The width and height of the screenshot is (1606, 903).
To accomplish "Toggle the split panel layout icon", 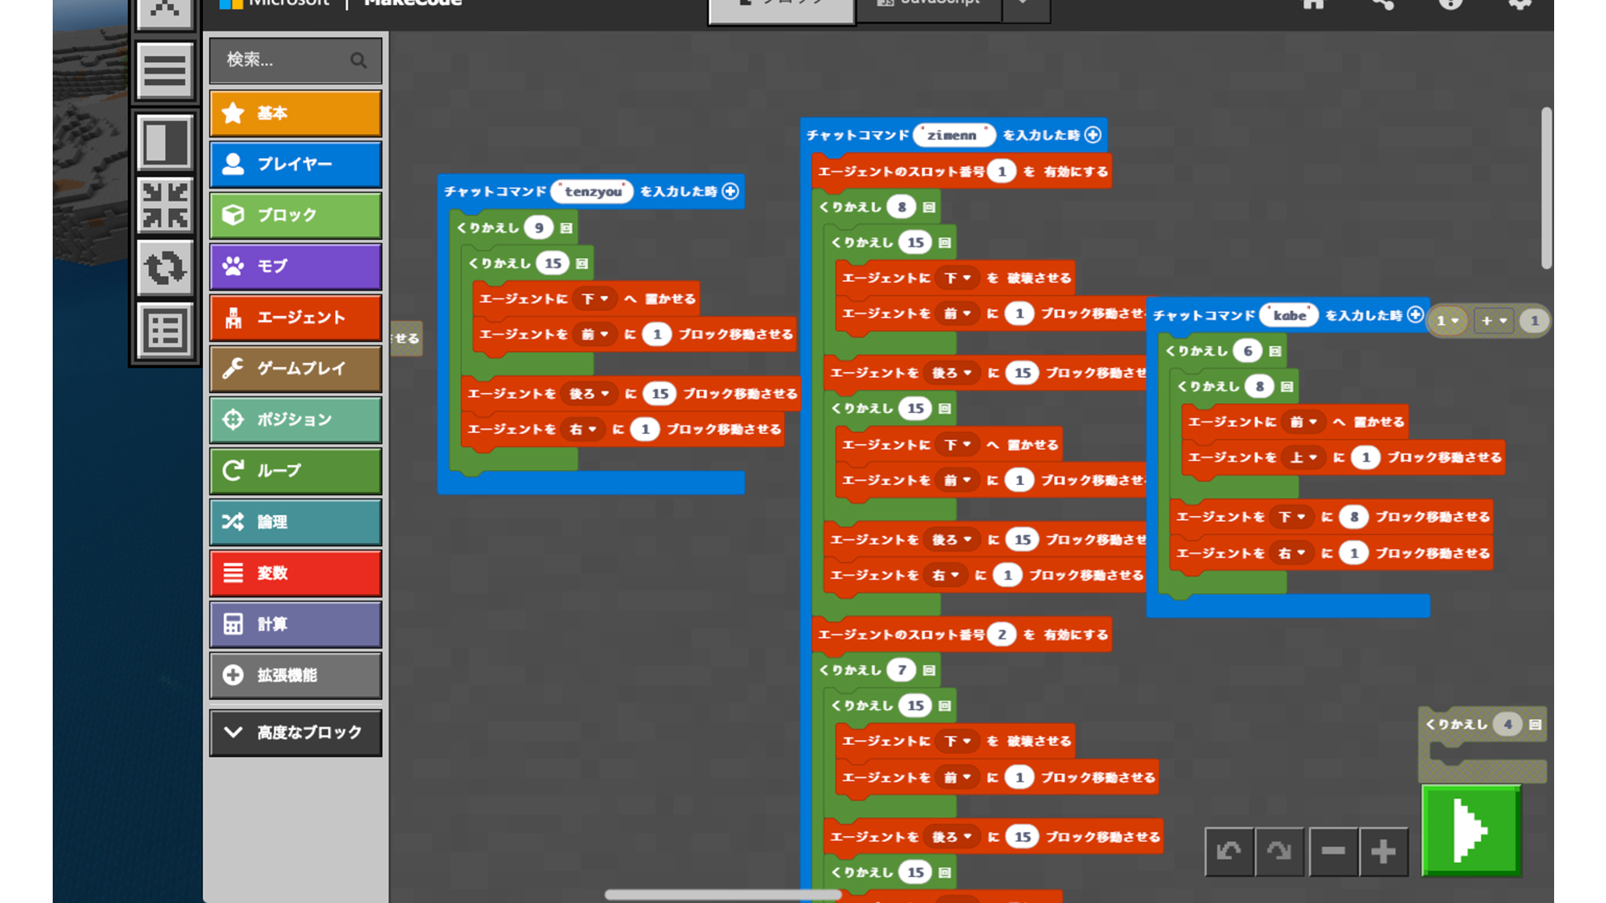I will click(x=165, y=142).
